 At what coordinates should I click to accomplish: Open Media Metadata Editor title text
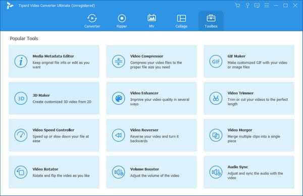53,56
